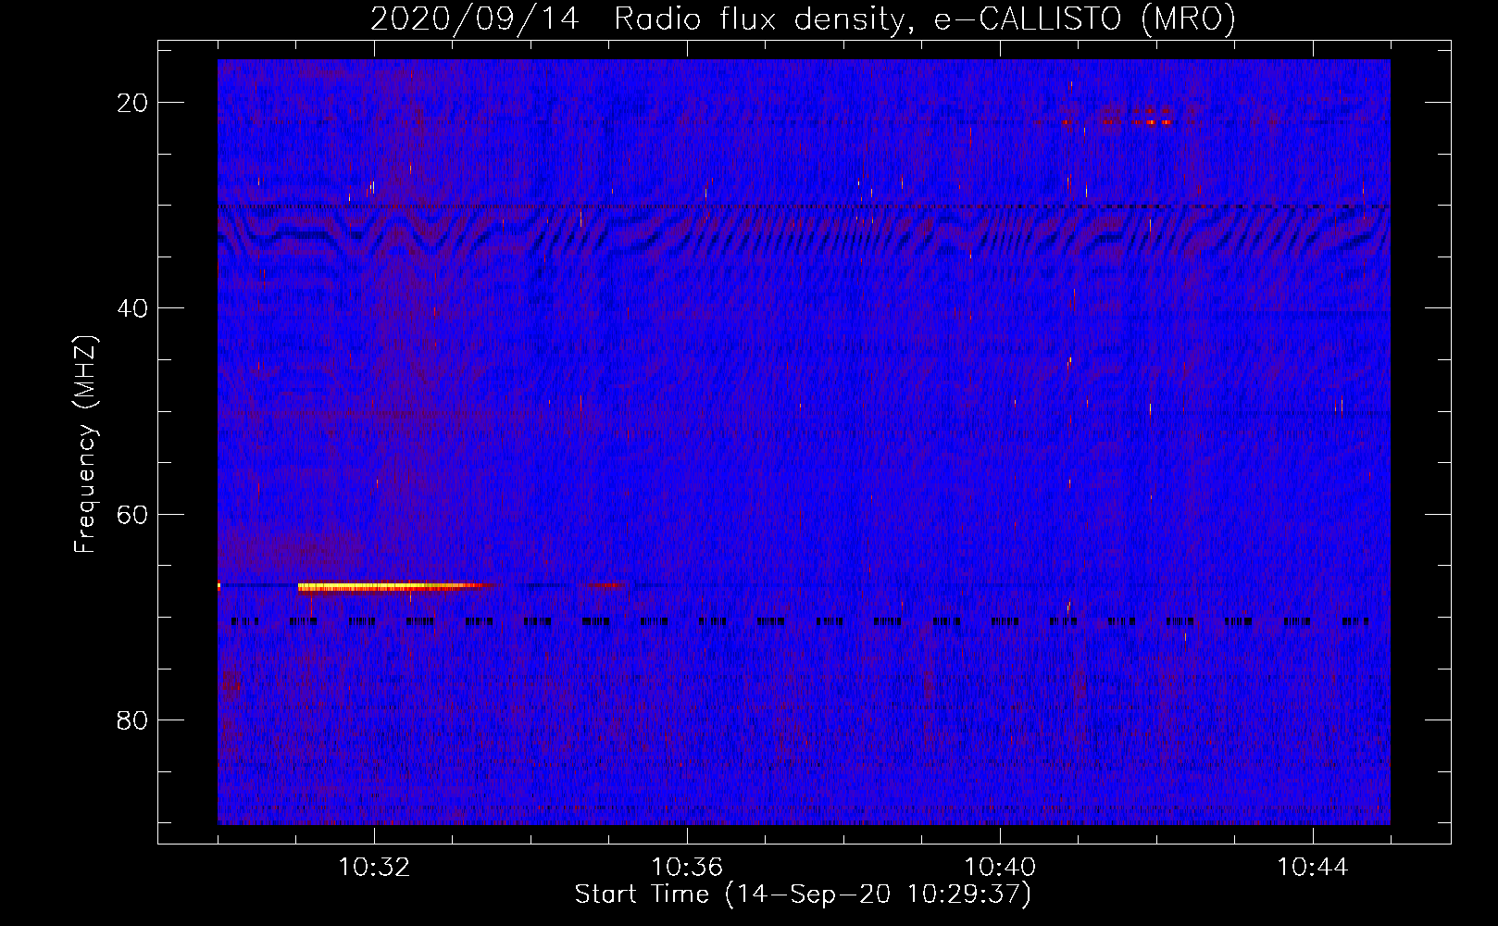Click the 'Start Time (14-Sep-20 10:29:37)' label
Viewport: 1498px width, 926px height.
pos(803,895)
